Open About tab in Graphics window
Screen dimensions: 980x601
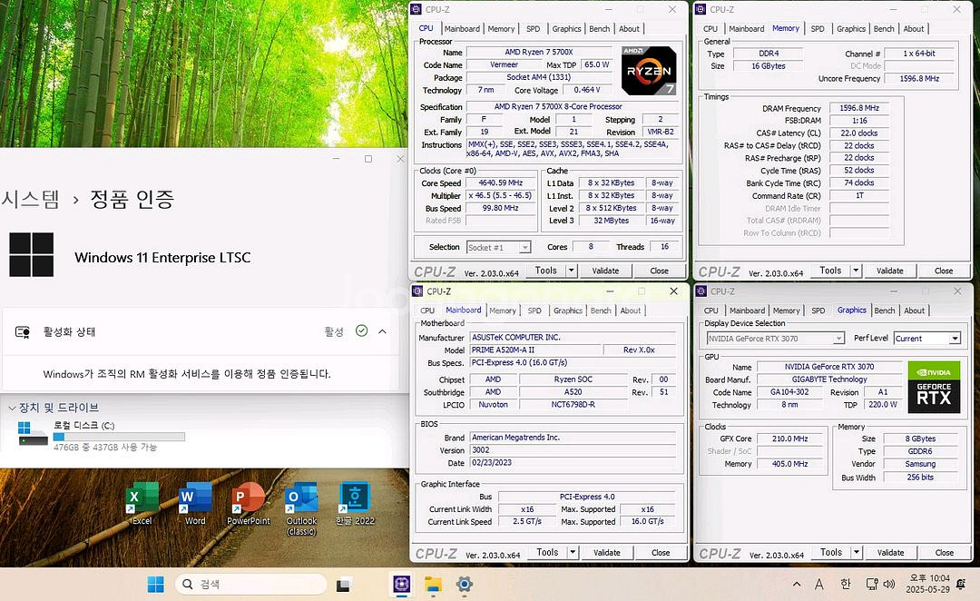pos(914,310)
